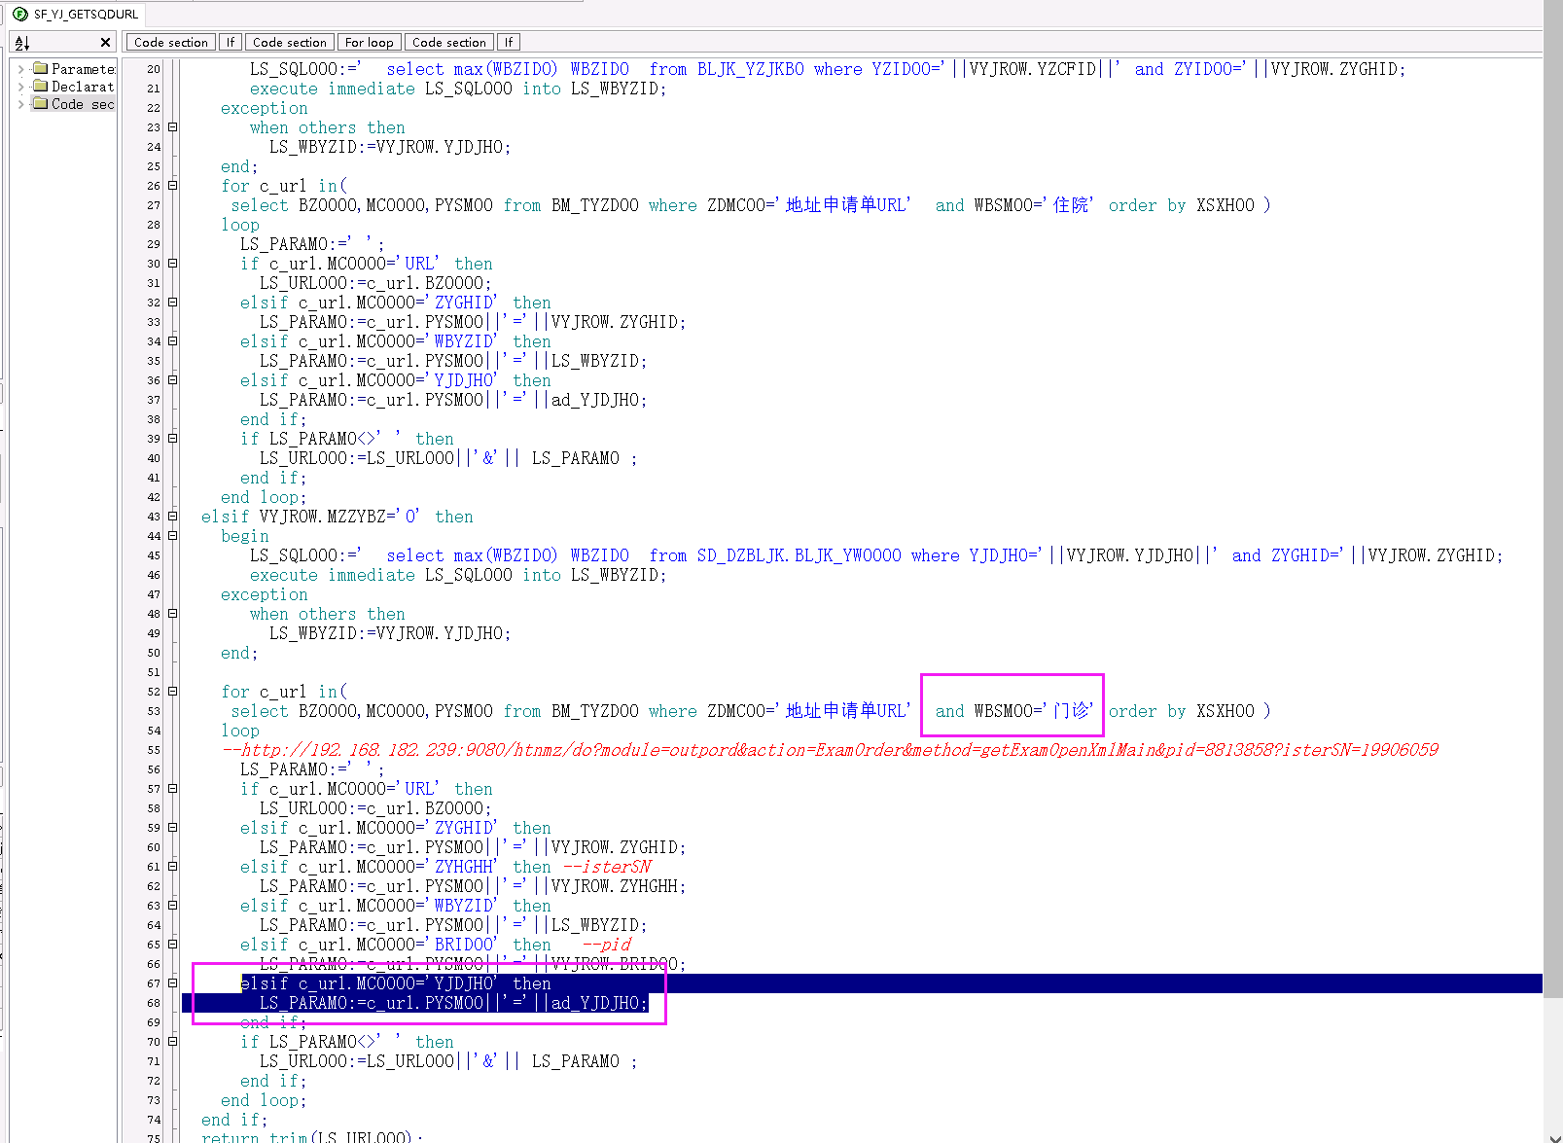Collapse the fold marker at line 48

[x=172, y=614]
